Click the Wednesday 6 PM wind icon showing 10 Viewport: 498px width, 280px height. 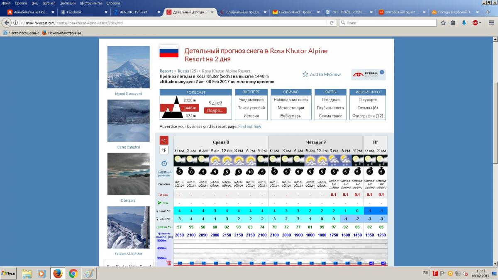pyautogui.click(x=250, y=171)
